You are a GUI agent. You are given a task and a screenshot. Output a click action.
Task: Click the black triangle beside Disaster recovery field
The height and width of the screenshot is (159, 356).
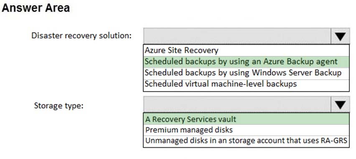340,36
